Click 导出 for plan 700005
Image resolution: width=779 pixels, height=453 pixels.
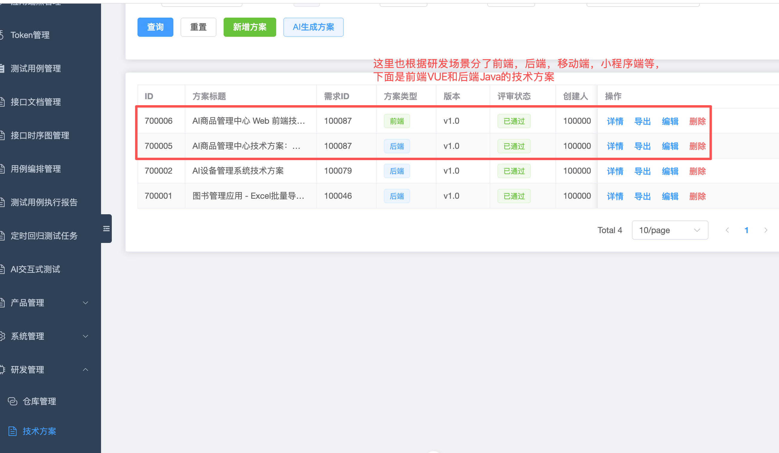pyautogui.click(x=643, y=146)
